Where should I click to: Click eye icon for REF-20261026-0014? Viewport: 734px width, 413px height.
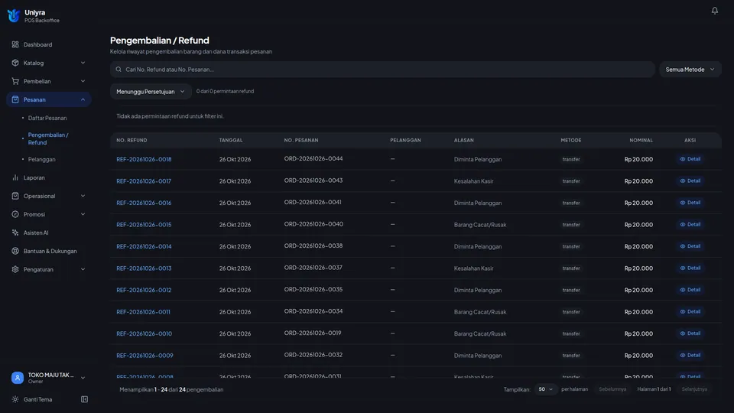[x=683, y=246]
